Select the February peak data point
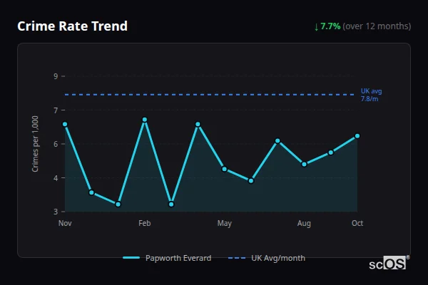This screenshot has height=285, width=428. pyautogui.click(x=145, y=120)
